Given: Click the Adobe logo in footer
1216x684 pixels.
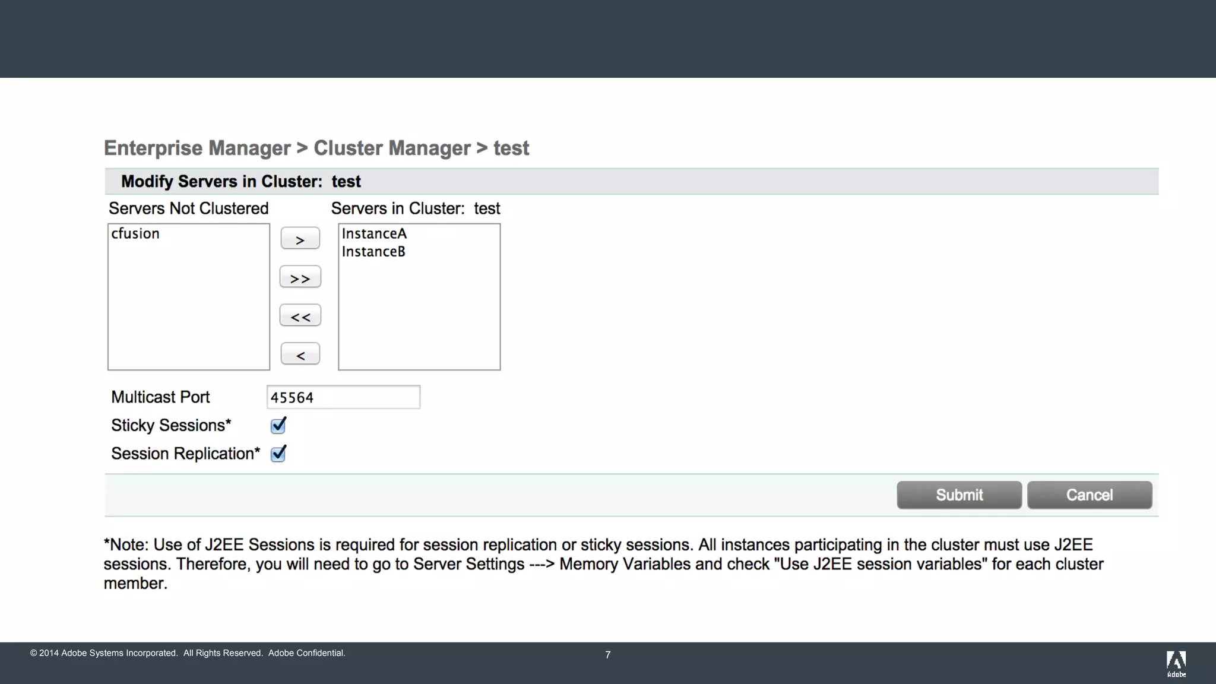Looking at the screenshot, I should tap(1176, 663).
